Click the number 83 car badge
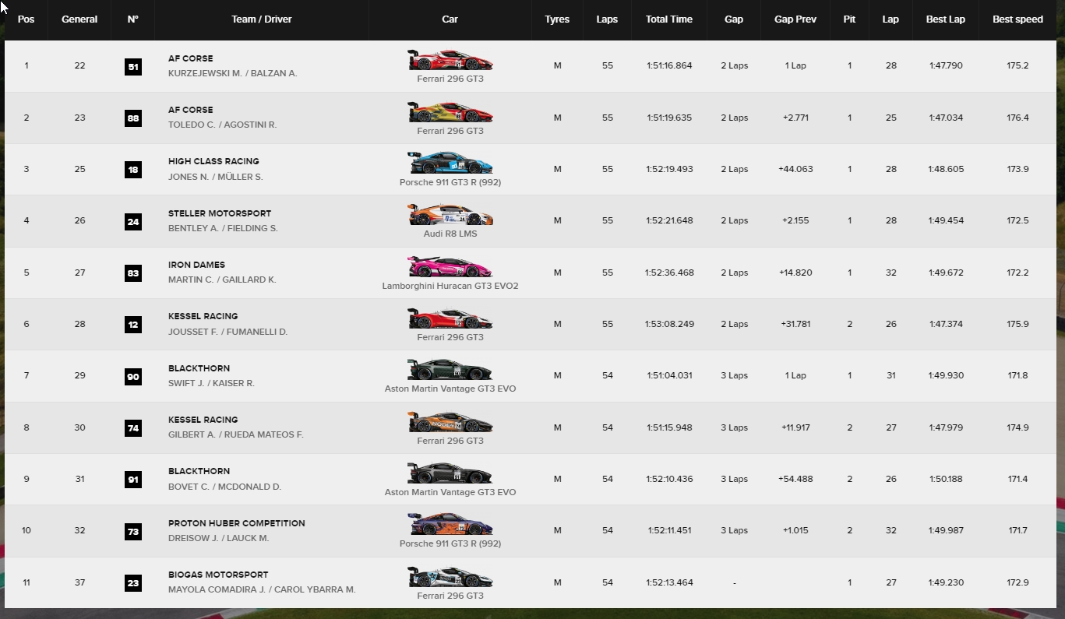Image resolution: width=1065 pixels, height=619 pixels. point(133,273)
